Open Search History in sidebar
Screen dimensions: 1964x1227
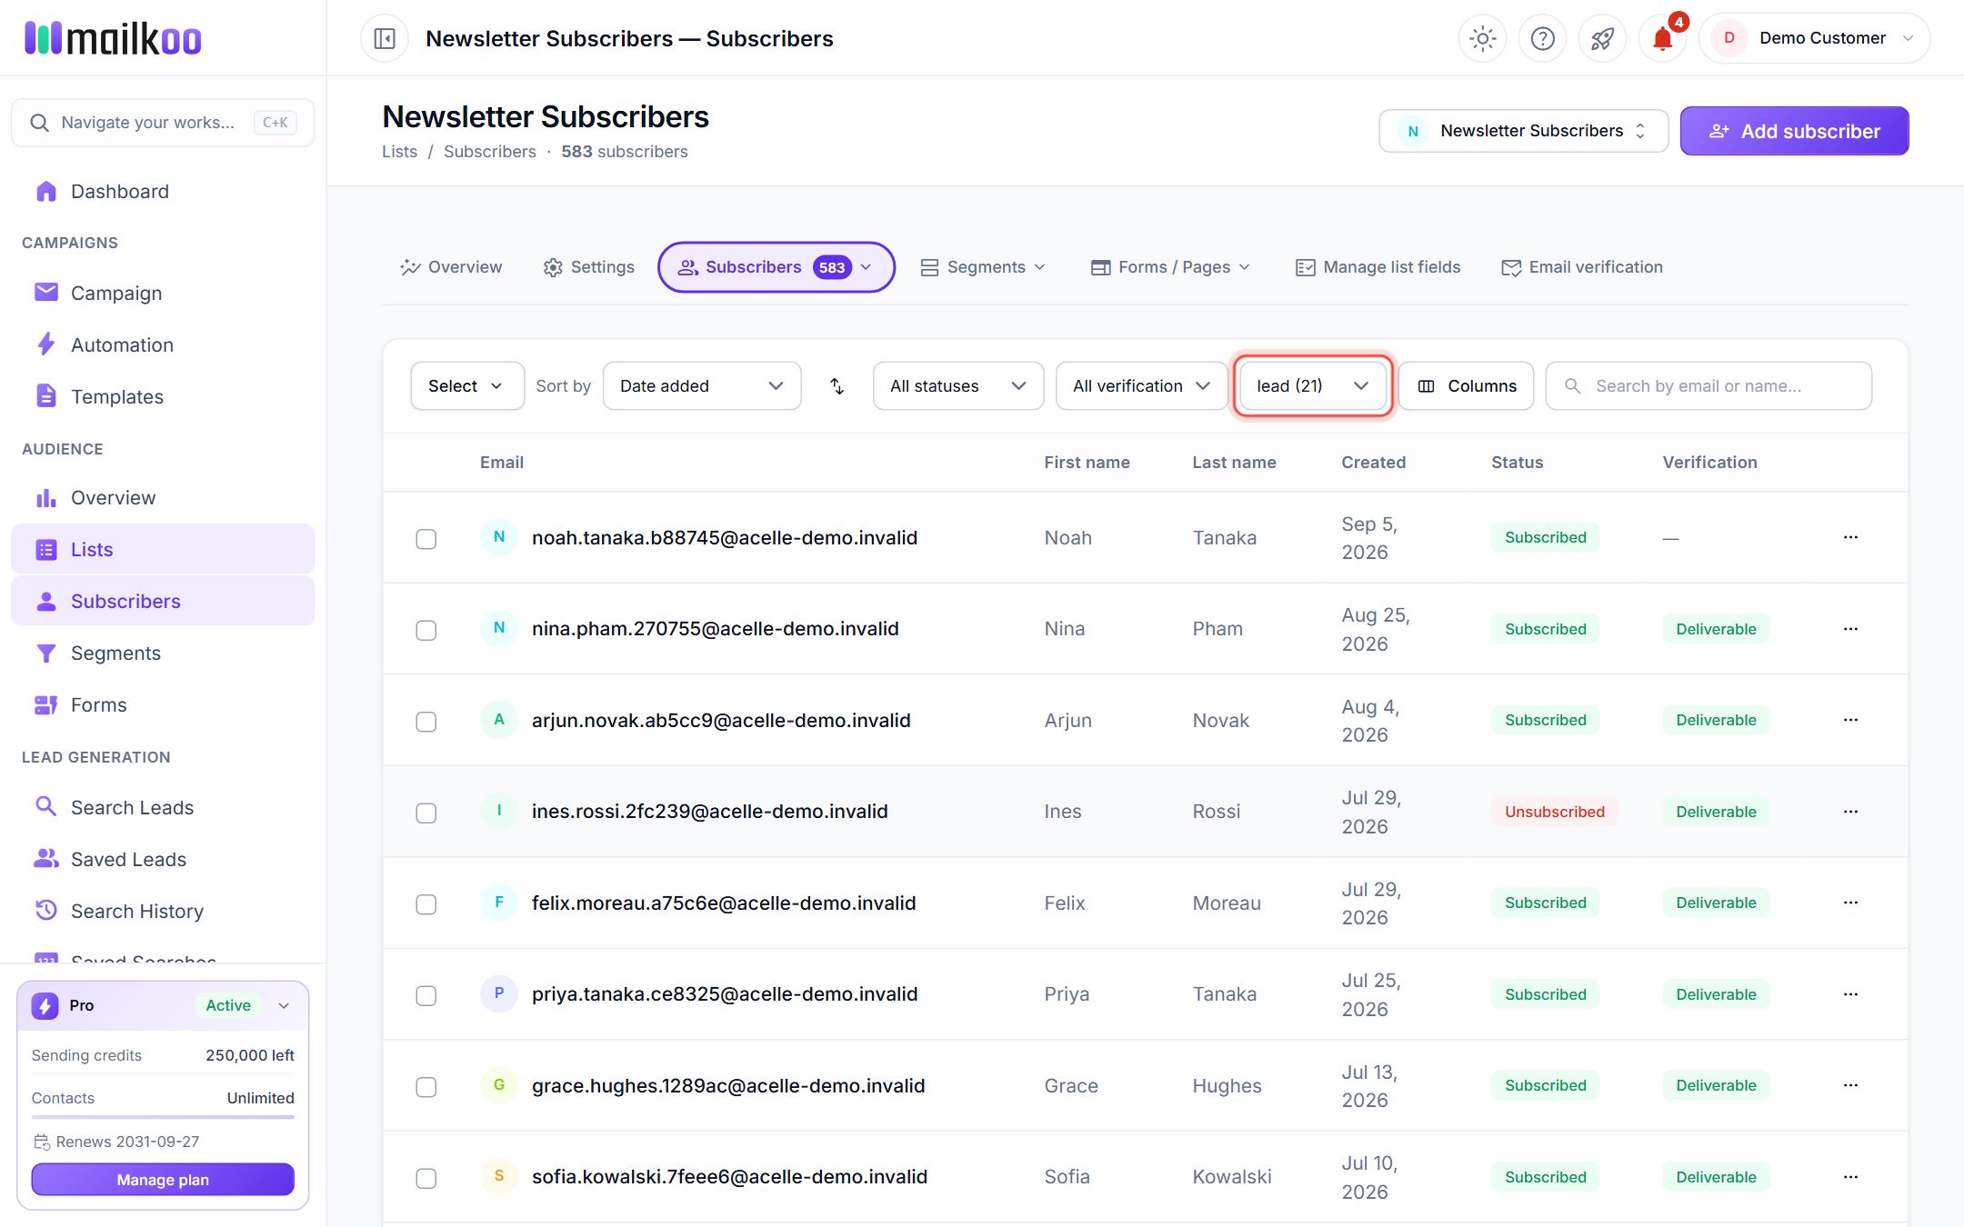pyautogui.click(x=163, y=911)
